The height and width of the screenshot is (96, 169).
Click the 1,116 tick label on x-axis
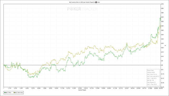coord(10,88)
